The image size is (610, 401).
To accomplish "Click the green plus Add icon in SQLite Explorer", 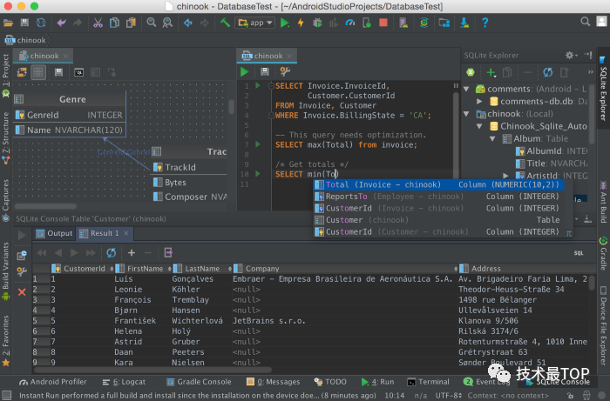I will (491, 72).
